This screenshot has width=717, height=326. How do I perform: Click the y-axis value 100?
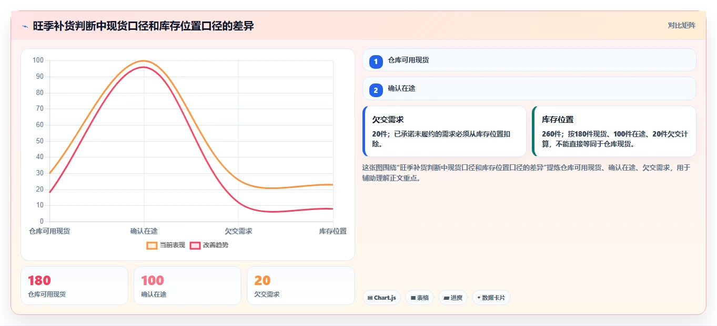38,60
